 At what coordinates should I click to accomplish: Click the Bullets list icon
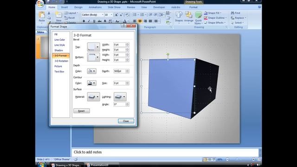point(135,15)
